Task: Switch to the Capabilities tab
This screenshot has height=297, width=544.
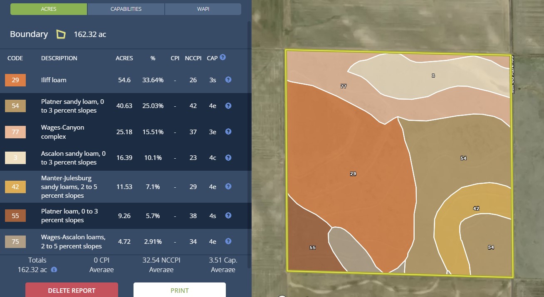Action: coord(126,9)
